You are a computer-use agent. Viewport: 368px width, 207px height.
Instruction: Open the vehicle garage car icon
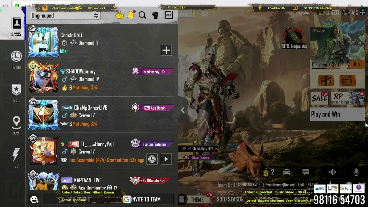[287, 172]
